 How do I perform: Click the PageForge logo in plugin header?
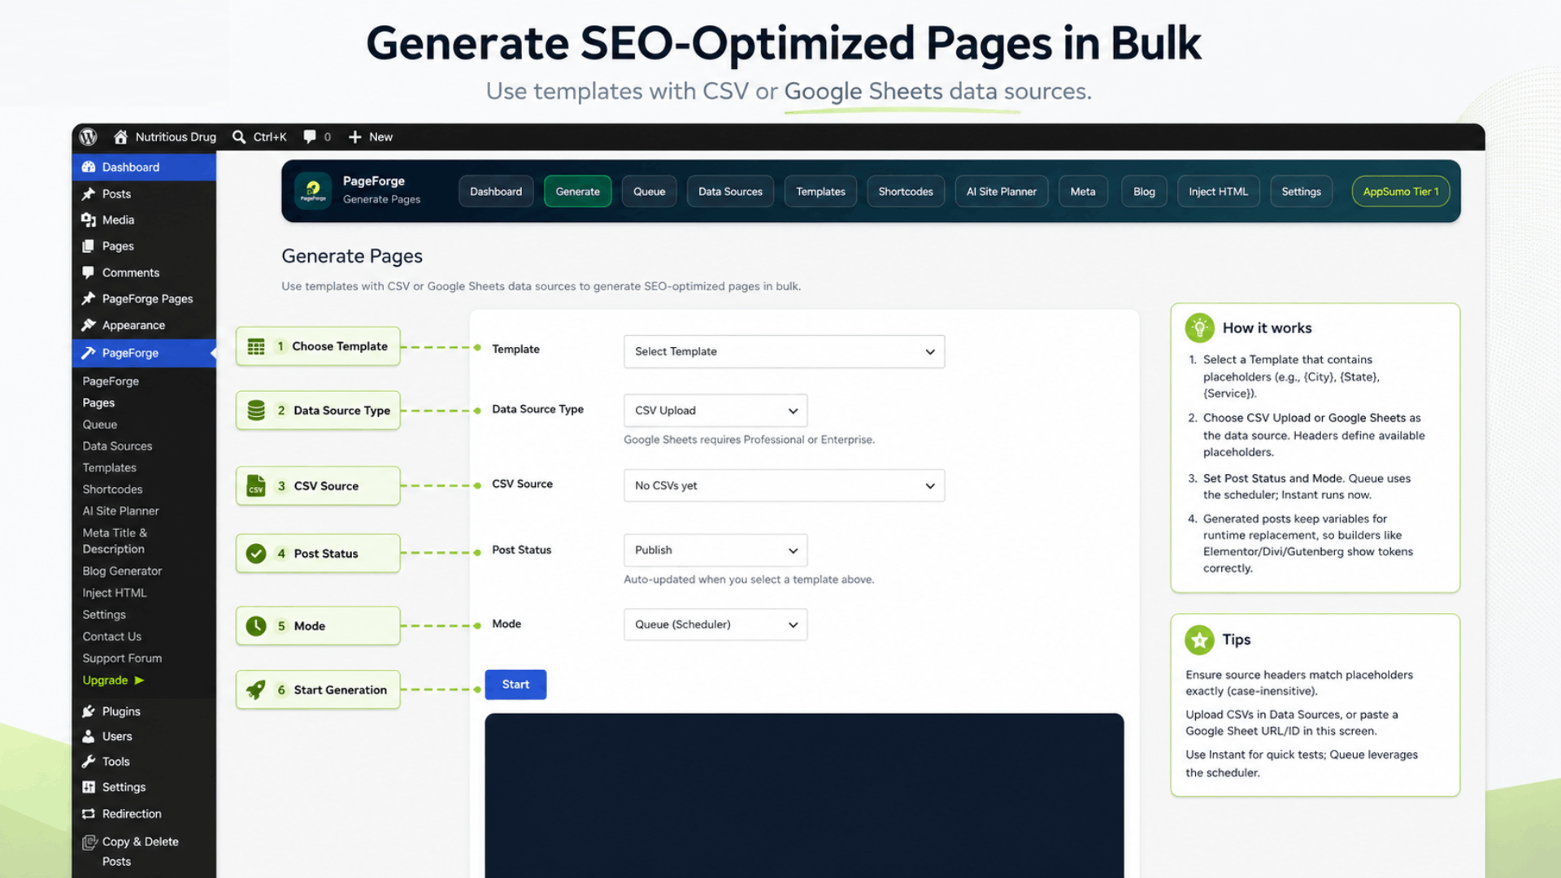click(x=313, y=191)
